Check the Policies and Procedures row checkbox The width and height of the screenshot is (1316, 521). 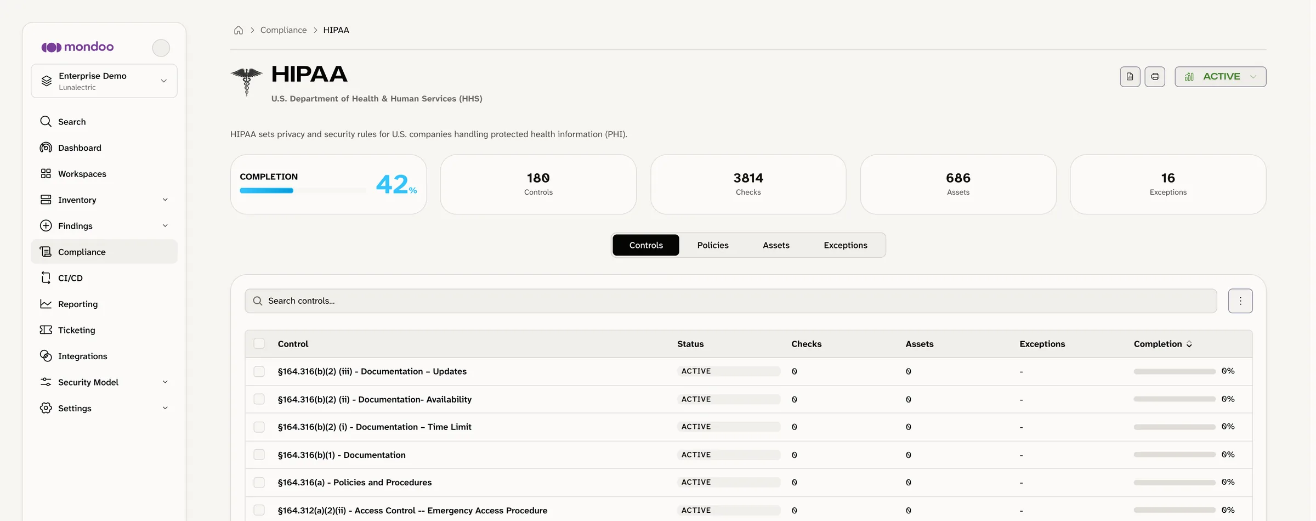point(259,483)
